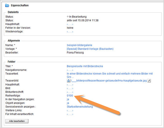
Task: Edit empty Navigationsname placeholder
Action: (70, 70)
